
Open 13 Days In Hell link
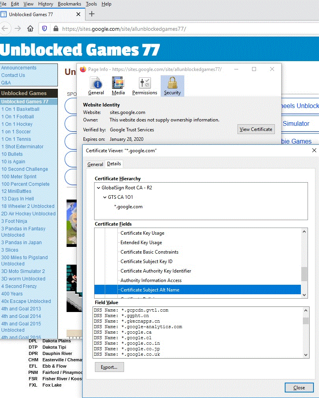click(17, 199)
